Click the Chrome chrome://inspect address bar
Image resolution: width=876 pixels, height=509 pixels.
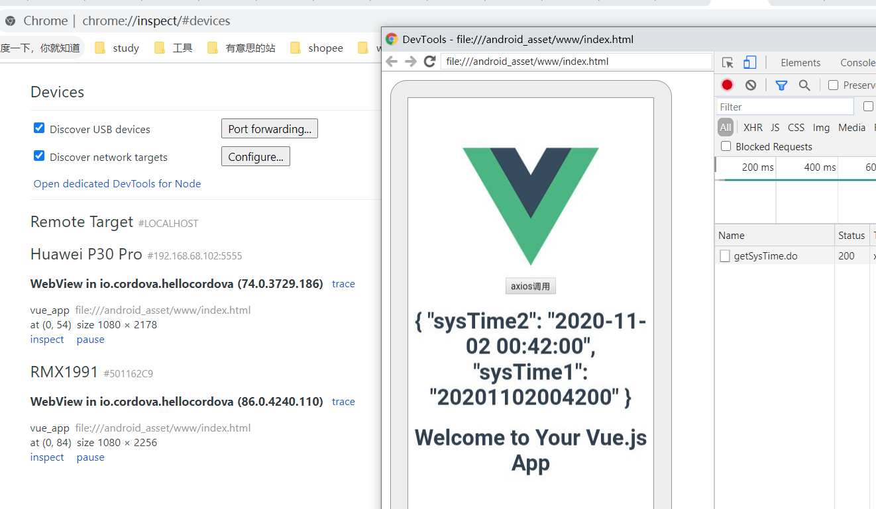[x=156, y=21]
